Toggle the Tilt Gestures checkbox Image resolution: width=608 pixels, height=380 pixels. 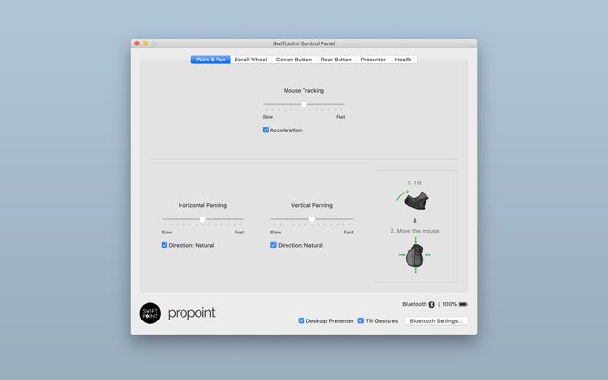[x=361, y=320]
